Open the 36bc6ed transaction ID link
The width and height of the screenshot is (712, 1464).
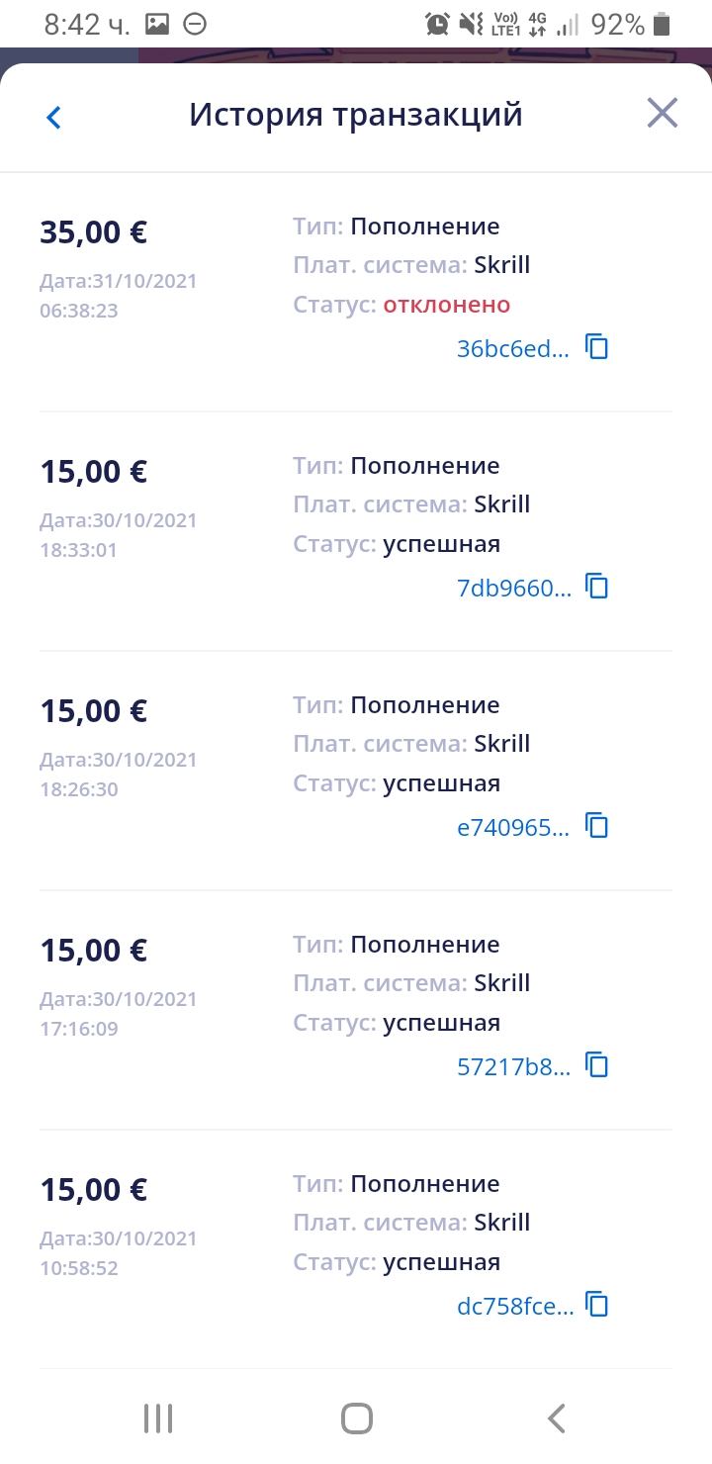click(x=512, y=349)
